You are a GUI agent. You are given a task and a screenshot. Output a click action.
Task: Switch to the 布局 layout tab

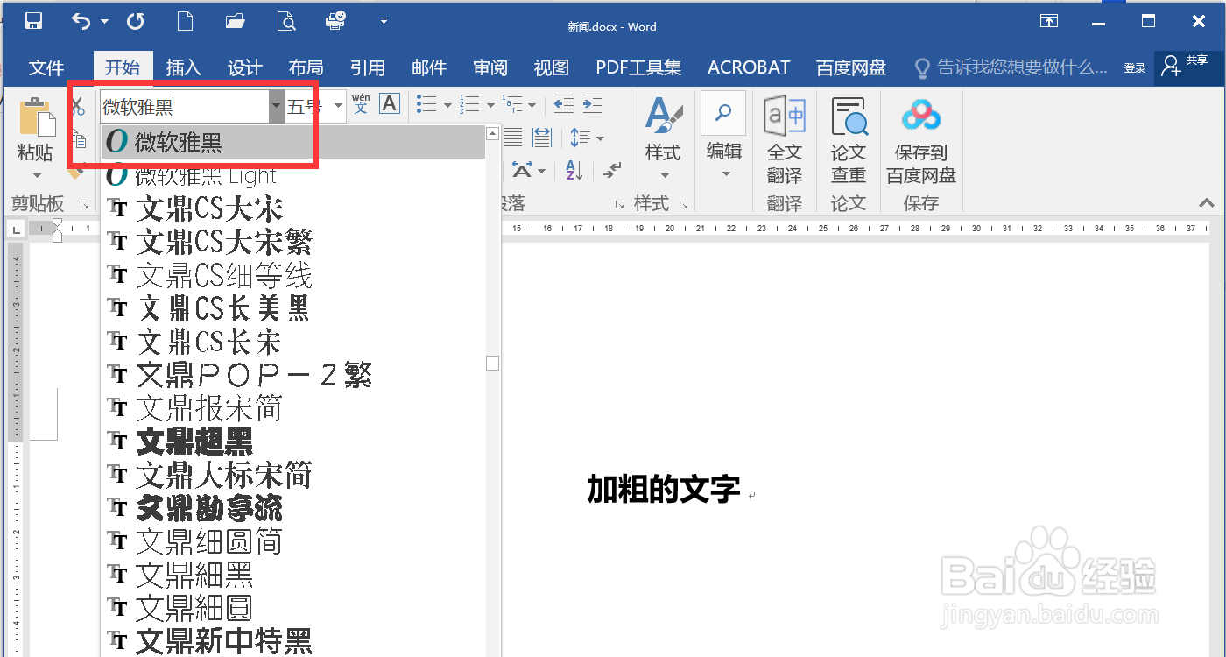point(306,67)
